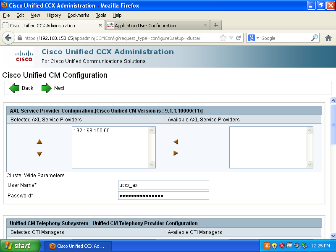Viewport: 336px width, 252px height.
Task: Click the Cisco logo
Action: tap(24, 56)
